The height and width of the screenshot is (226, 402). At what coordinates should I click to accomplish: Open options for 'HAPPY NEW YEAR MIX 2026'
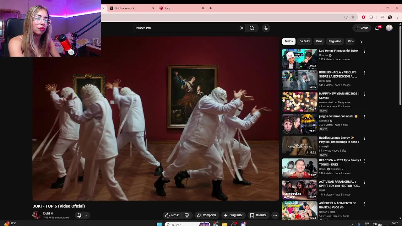coord(365,94)
